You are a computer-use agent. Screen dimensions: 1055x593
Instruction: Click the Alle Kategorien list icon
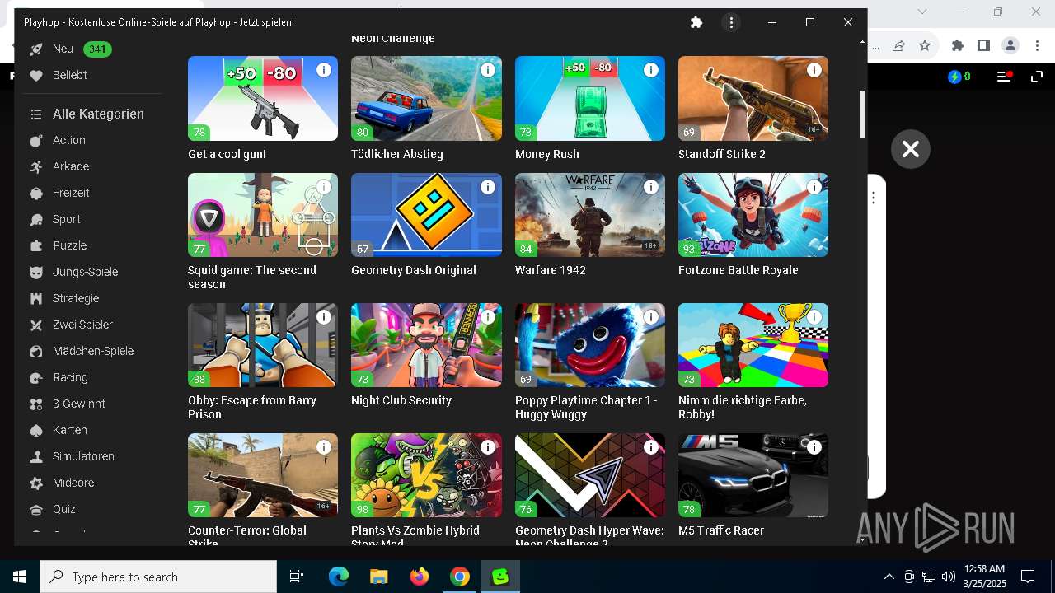click(36, 114)
